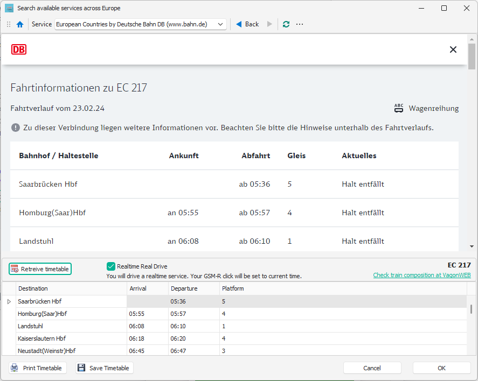
Task: Click web page scrollbar up arrow
Action: click(472, 40)
